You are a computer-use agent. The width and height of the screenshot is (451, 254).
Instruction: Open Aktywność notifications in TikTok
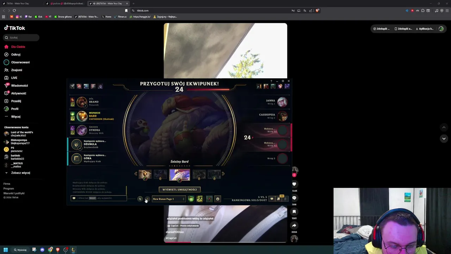click(x=15, y=93)
